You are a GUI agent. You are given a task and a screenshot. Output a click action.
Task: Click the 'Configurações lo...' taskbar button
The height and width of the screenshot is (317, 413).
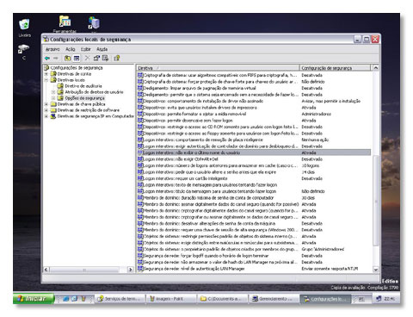pos(325,299)
